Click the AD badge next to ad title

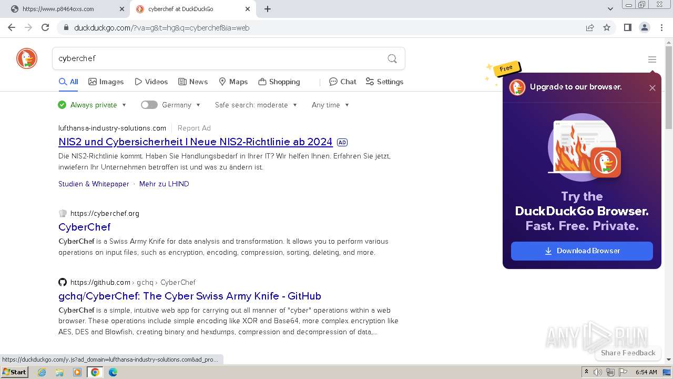(x=342, y=142)
